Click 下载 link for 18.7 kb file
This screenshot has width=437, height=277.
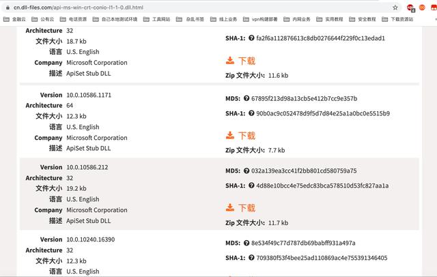(246, 61)
